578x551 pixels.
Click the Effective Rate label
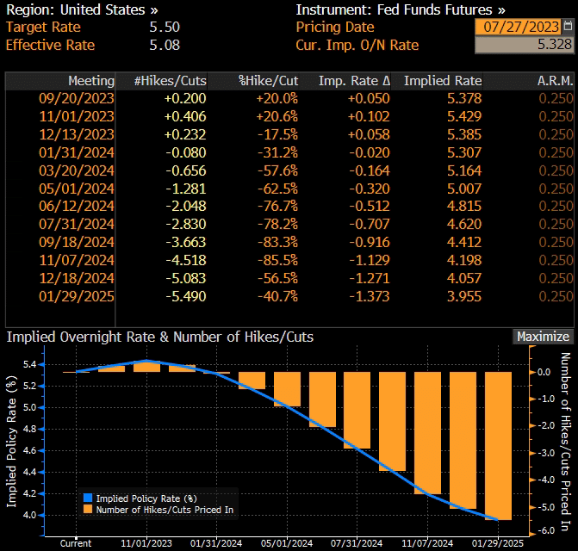tap(51, 46)
